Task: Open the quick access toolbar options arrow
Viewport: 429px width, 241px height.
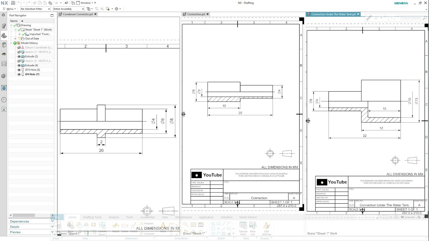Action: (x=95, y=3)
